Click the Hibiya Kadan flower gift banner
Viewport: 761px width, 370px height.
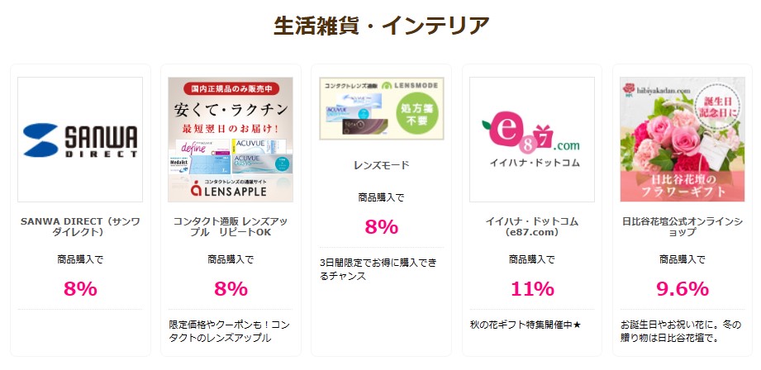pyautogui.click(x=683, y=140)
